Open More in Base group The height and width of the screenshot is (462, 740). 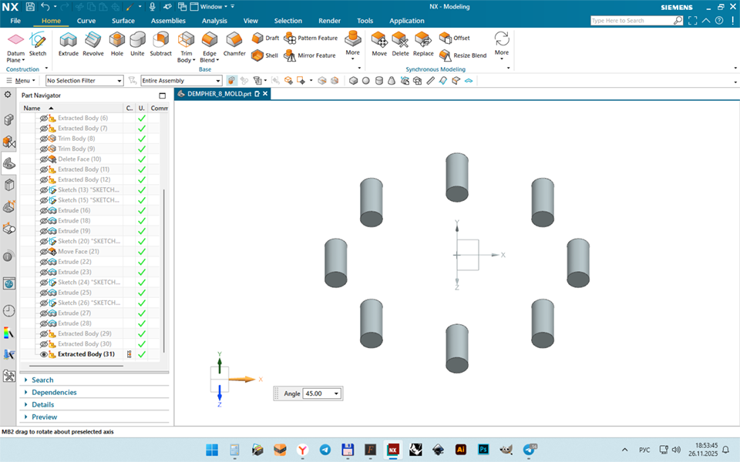352,45
